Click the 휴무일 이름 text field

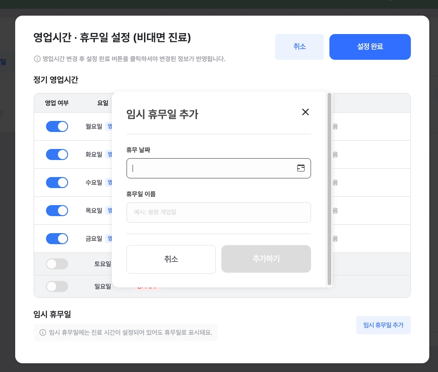(219, 212)
